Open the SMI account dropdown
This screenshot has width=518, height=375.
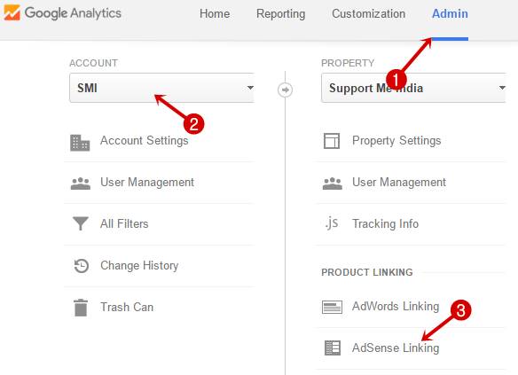161,88
